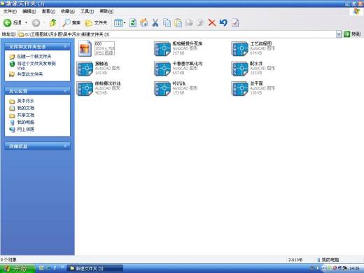Click the Copy icon in toolbar
364x273 pixels.
(167, 22)
